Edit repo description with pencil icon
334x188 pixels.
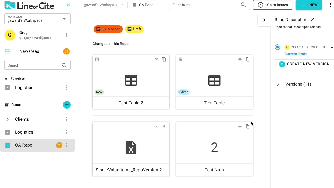click(x=312, y=20)
